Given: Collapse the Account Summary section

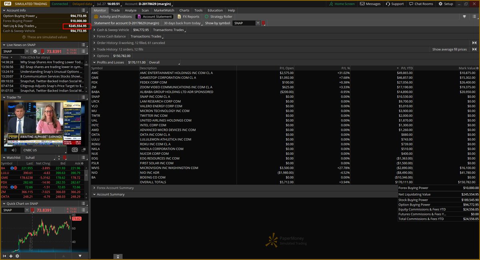Looking at the screenshot, I should 94,194.
